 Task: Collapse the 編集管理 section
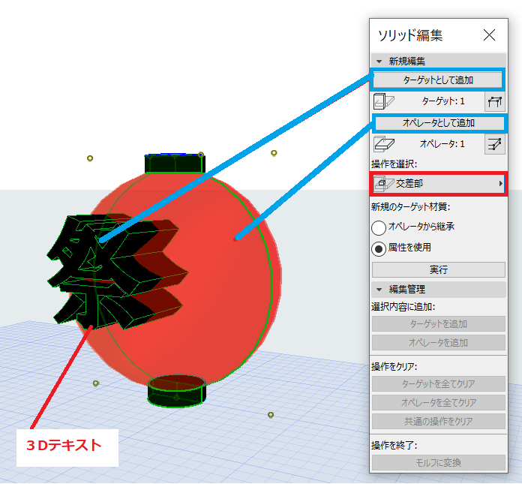point(379,290)
